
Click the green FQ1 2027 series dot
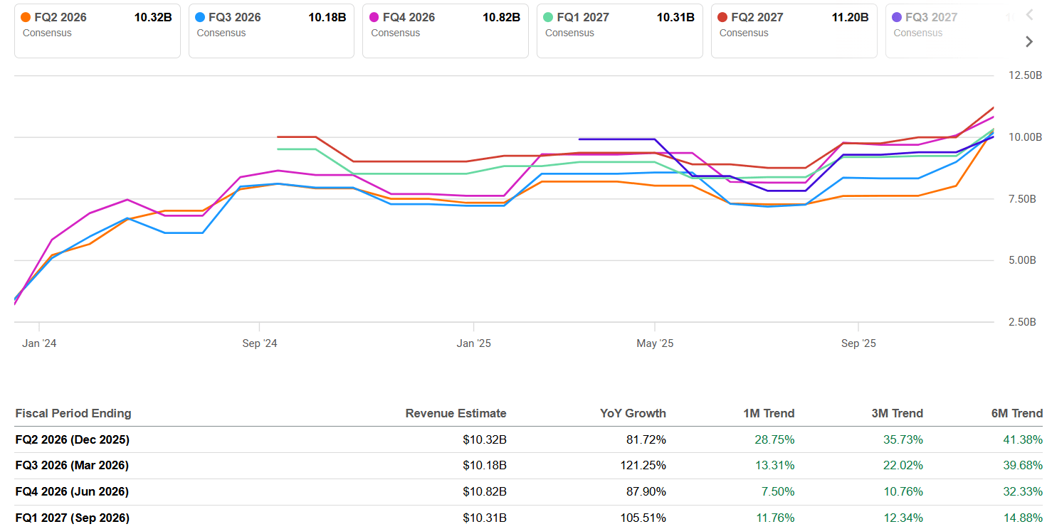[x=547, y=16]
